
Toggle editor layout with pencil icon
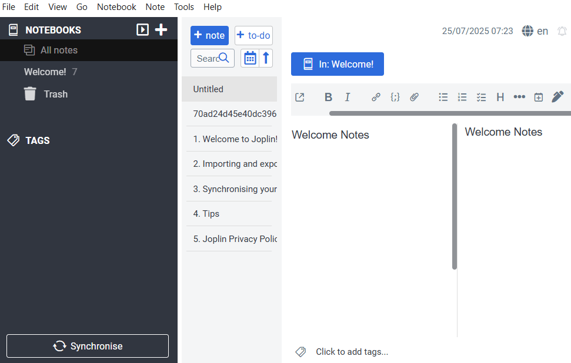tap(557, 97)
